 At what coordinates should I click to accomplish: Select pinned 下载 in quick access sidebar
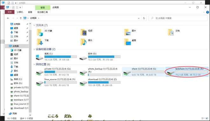(16, 32)
